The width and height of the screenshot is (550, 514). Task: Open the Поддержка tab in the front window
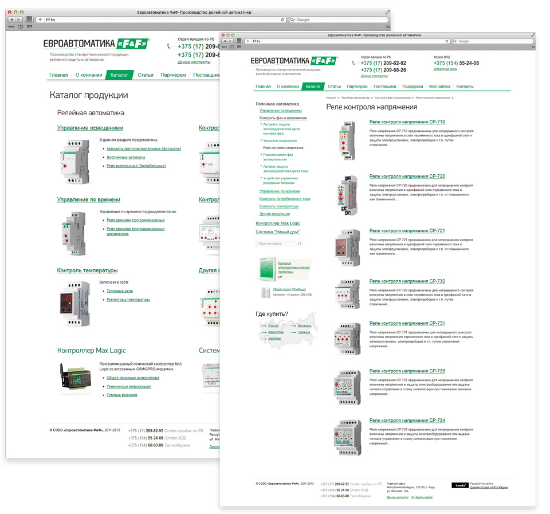pos(412,87)
